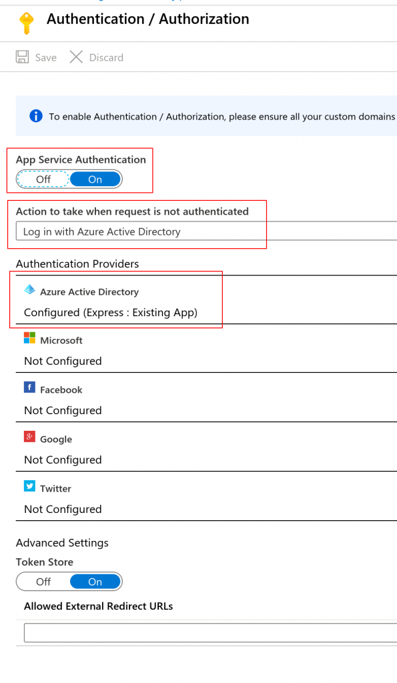Set App Service Authentication to On

pyautogui.click(x=95, y=179)
